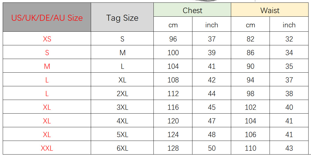
Task: Click chest inch value 50
Action: pos(212,148)
